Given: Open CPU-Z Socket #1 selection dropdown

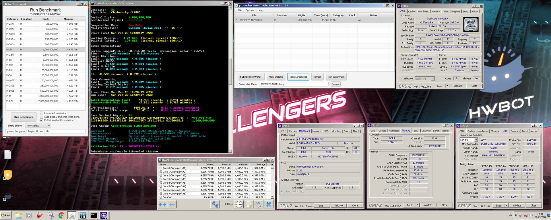Looking at the screenshot, I should pyautogui.click(x=425, y=78).
